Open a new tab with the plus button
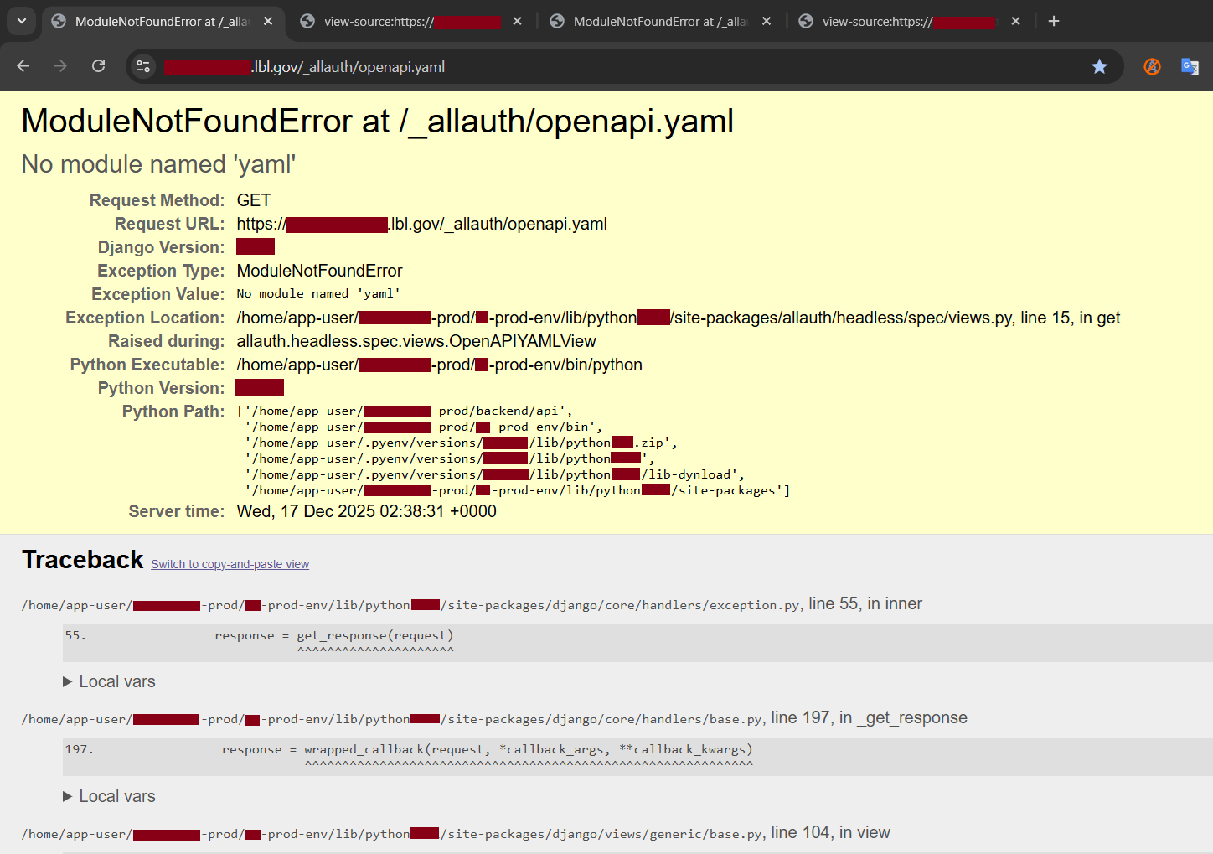The image size is (1213, 854). pyautogui.click(x=1054, y=21)
